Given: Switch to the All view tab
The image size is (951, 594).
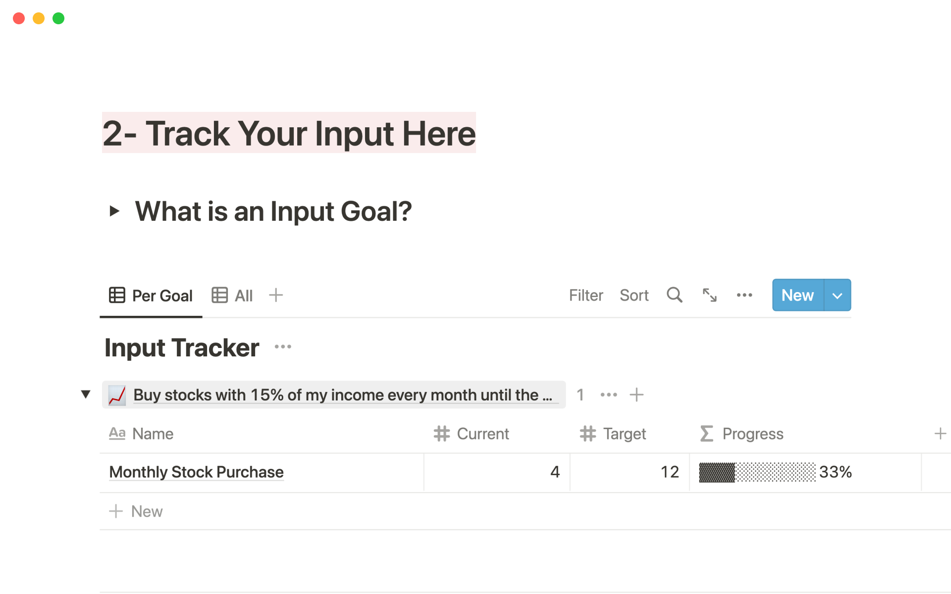Looking at the screenshot, I should point(232,296).
